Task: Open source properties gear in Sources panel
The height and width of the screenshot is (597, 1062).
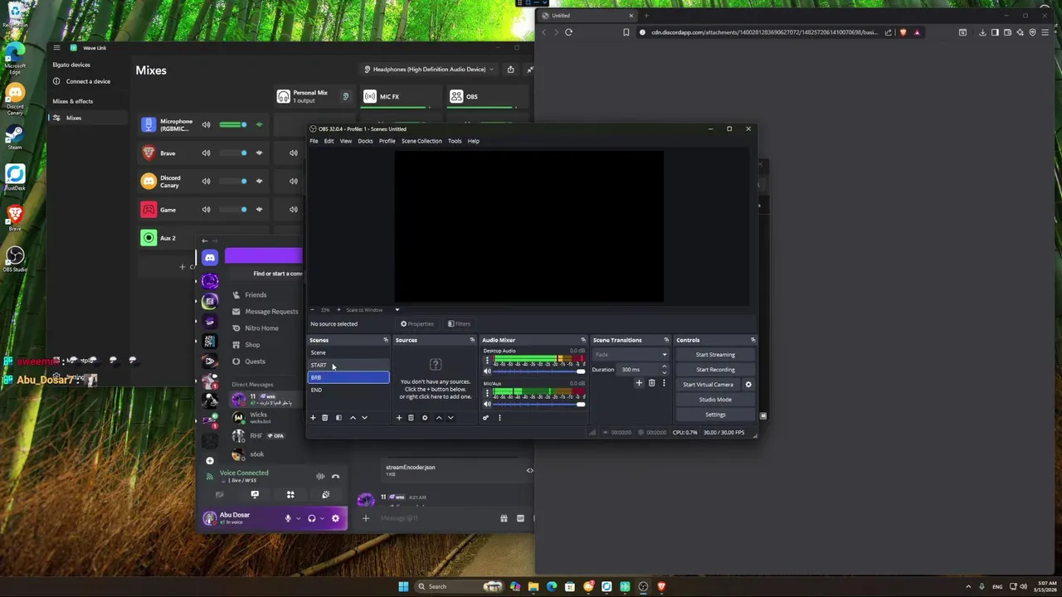Action: [x=425, y=418]
